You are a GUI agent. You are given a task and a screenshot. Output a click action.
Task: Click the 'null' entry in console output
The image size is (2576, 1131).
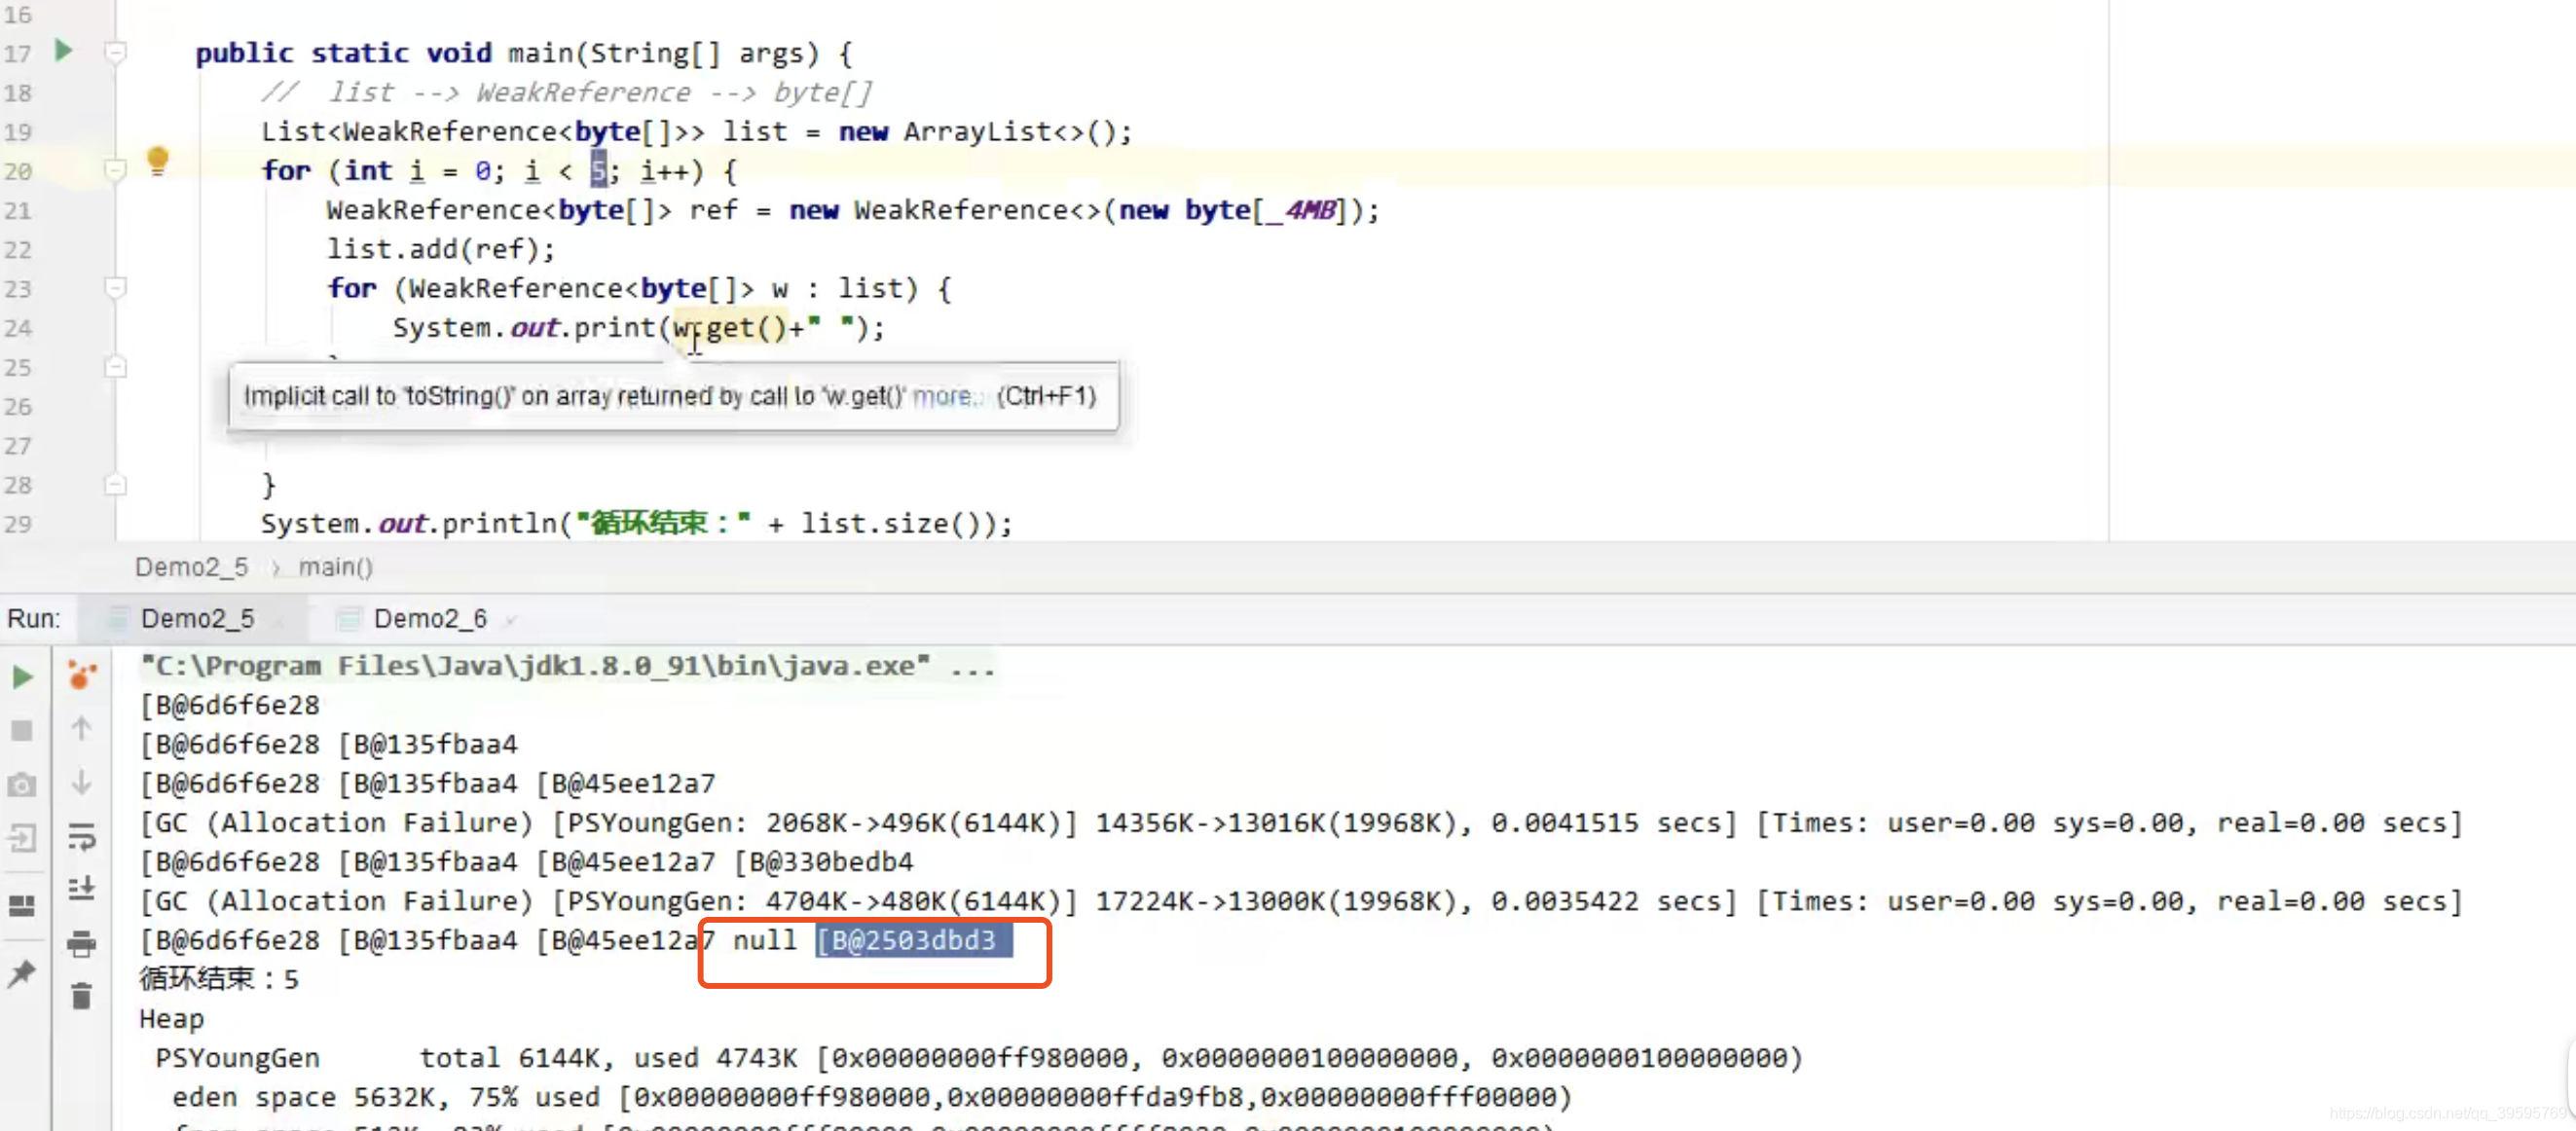click(765, 940)
